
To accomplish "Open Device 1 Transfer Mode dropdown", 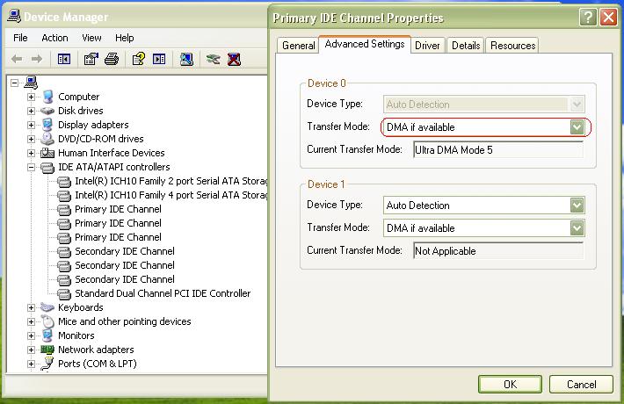I will (x=577, y=228).
